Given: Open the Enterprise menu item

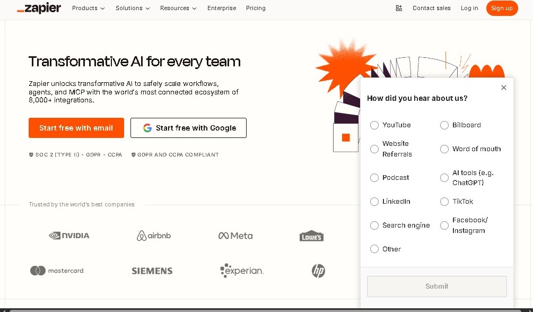Looking at the screenshot, I should [x=222, y=8].
